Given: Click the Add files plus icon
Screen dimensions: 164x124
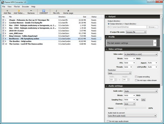Looking at the screenshot, I should (x=7, y=11).
